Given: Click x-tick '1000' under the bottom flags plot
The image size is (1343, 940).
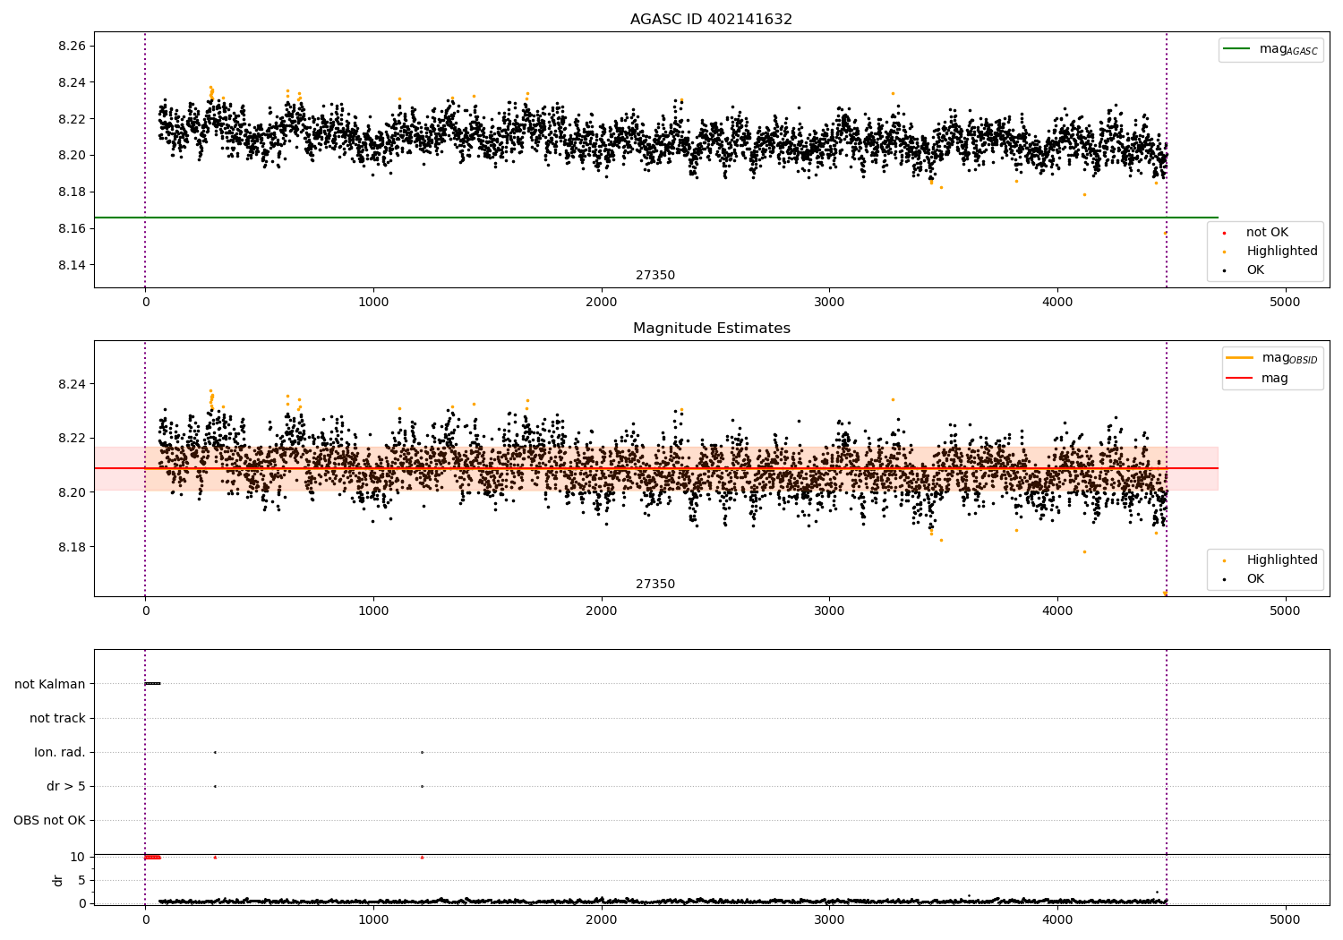Looking at the screenshot, I should (x=373, y=919).
